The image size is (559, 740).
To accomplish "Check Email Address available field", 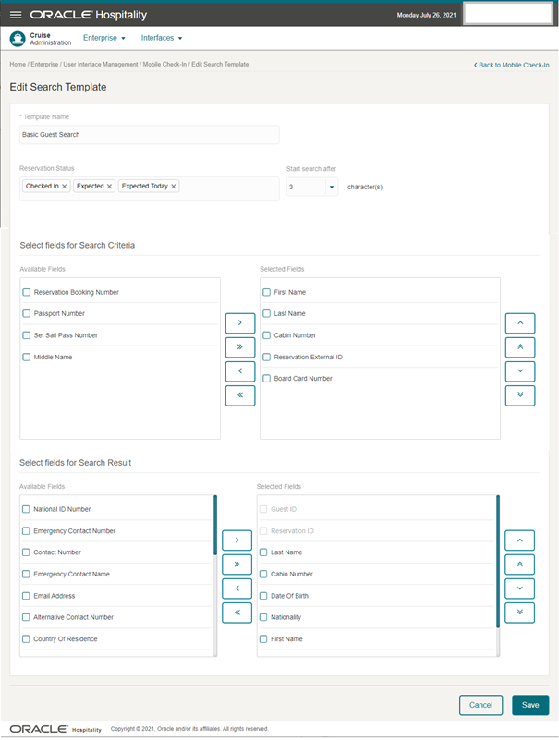I will click(26, 596).
